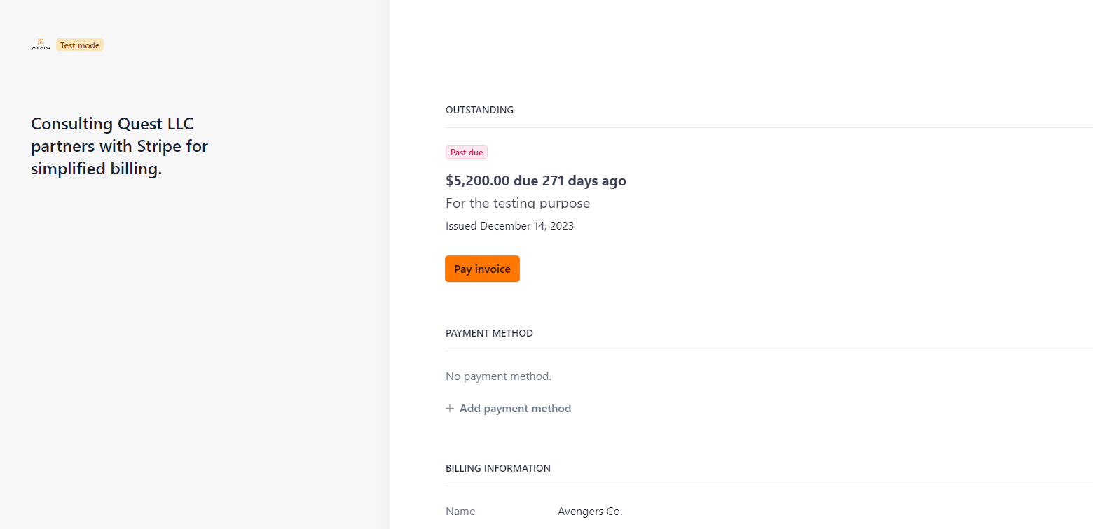Click the plus icon beside Add payment method

pos(450,409)
